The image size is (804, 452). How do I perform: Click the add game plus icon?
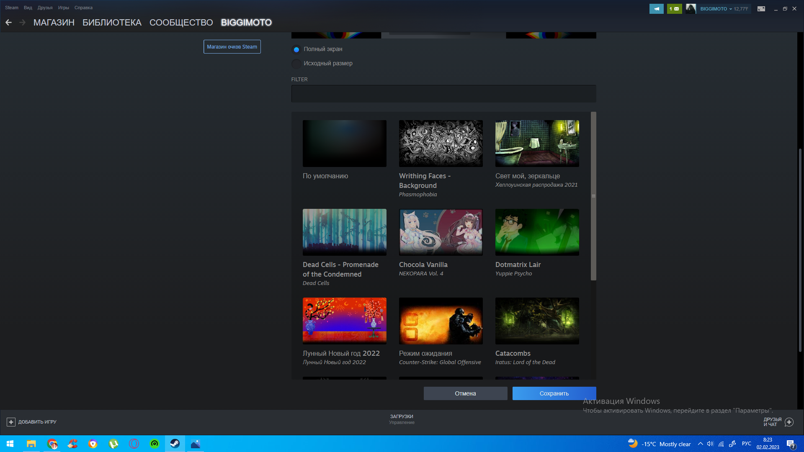pyautogui.click(x=11, y=422)
